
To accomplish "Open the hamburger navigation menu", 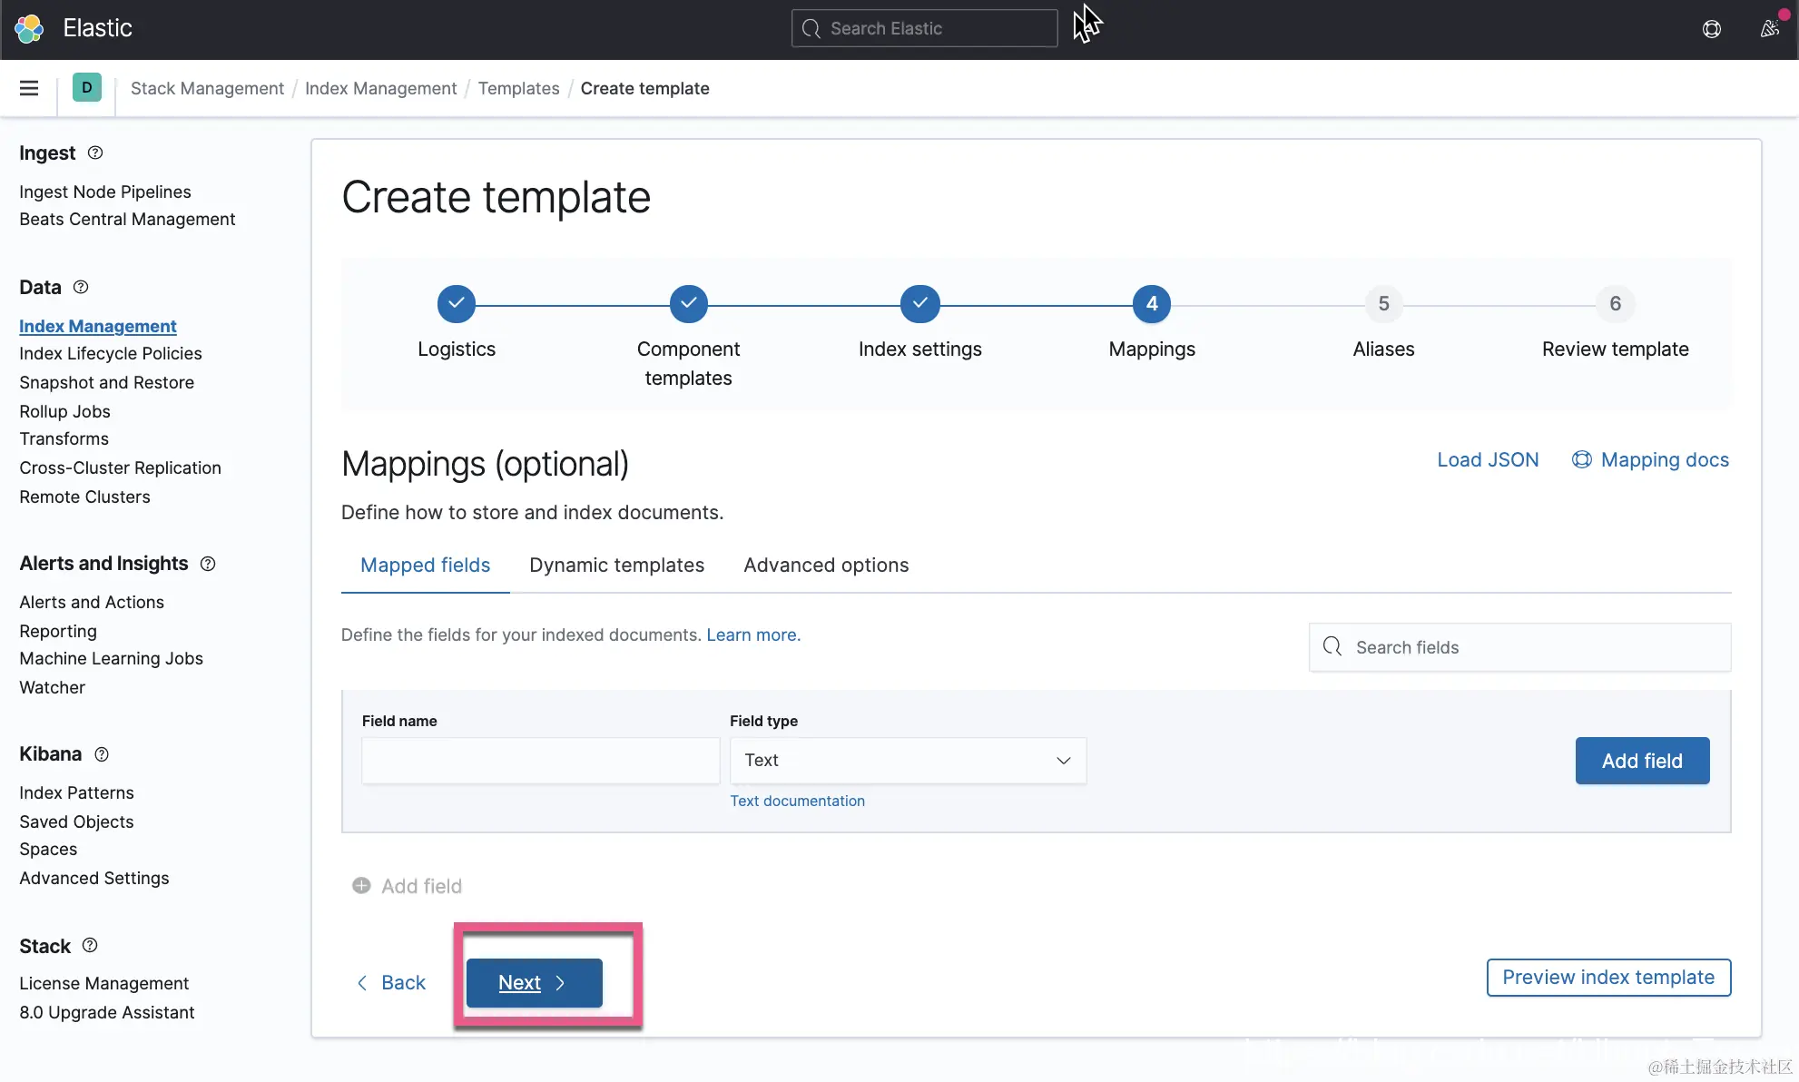I will pos(29,88).
